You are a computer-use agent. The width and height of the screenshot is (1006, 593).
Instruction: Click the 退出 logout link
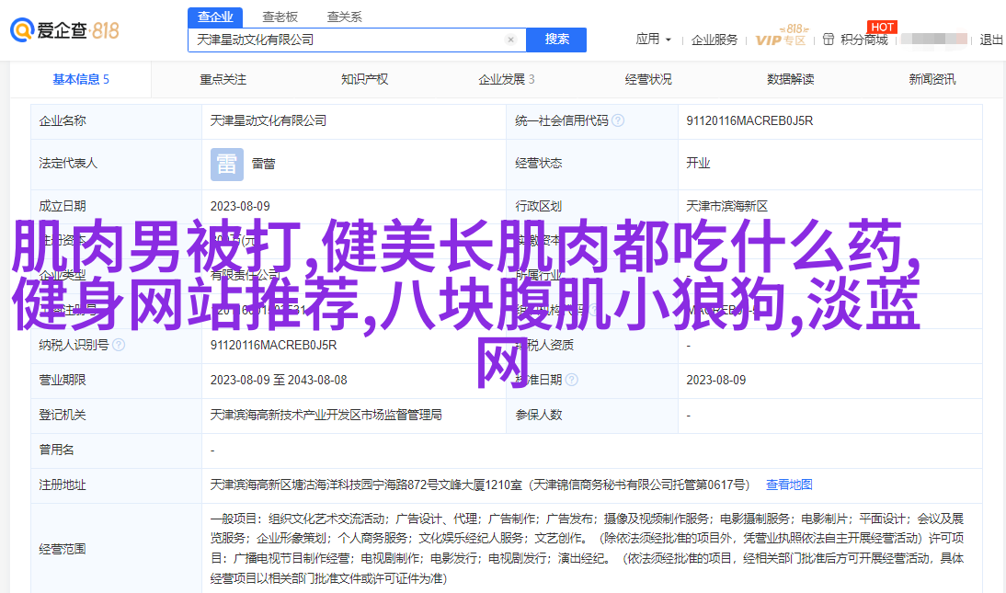click(990, 40)
